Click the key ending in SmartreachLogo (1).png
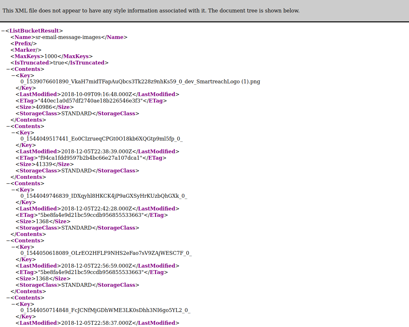 click(x=140, y=82)
